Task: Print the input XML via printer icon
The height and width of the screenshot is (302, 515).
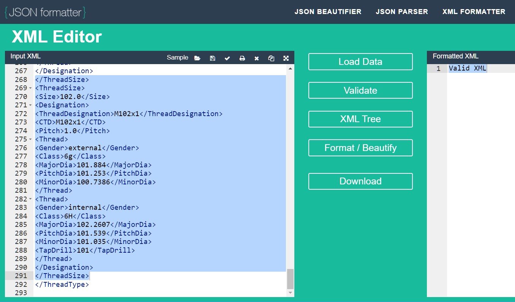Action: (x=242, y=58)
